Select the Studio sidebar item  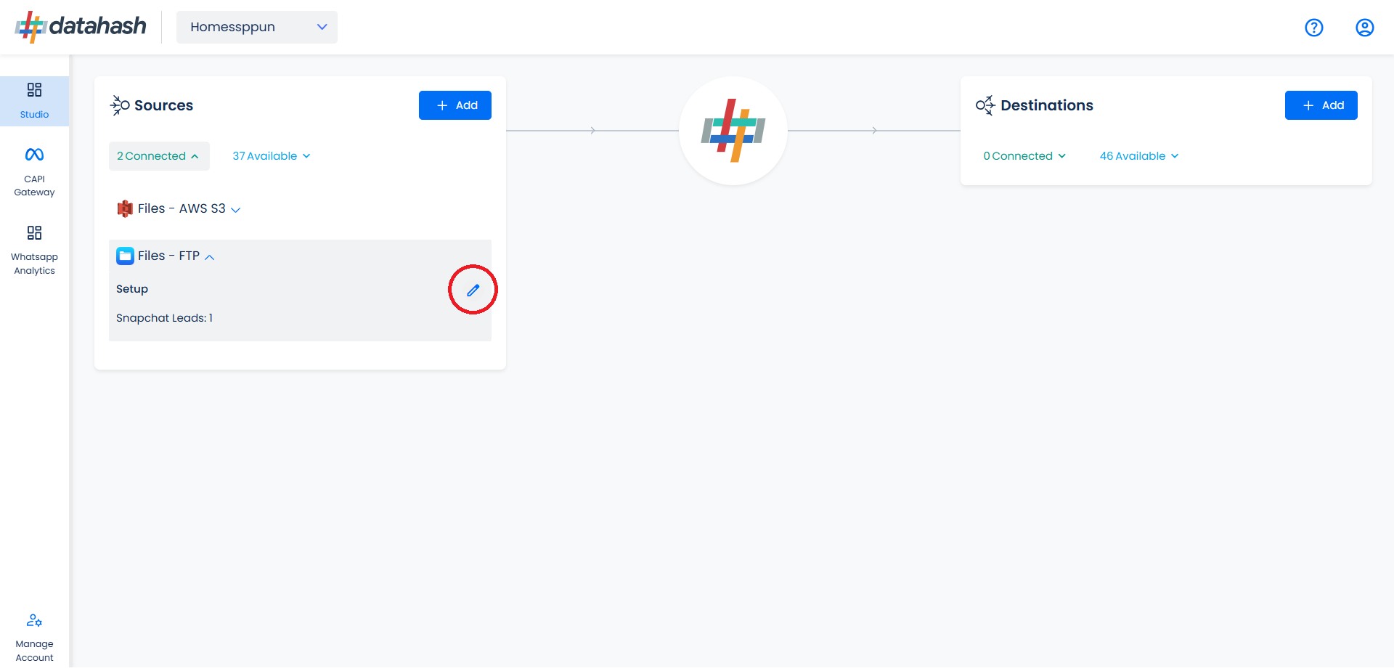pos(34,101)
